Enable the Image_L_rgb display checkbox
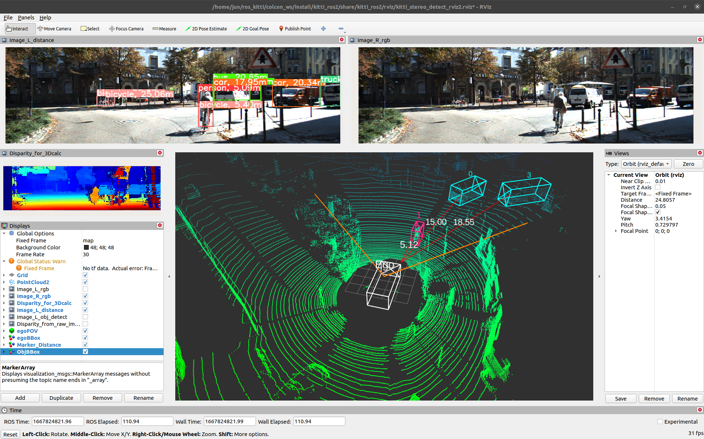The image size is (704, 439). pos(85,289)
